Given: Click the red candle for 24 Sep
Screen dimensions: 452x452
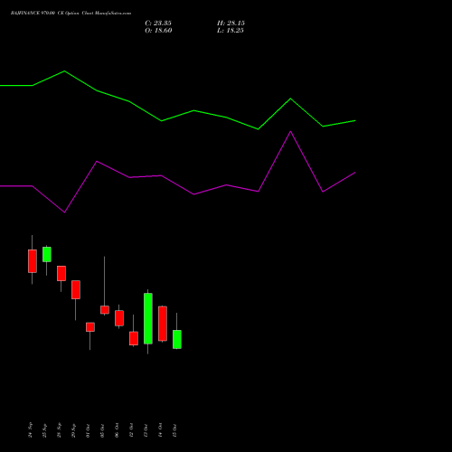Looking at the screenshot, I should pos(33,261).
